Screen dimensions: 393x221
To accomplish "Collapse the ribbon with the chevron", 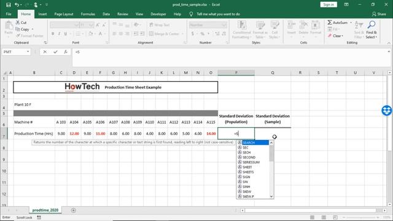I will pos(389,43).
